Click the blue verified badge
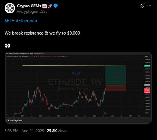 pos(56,6)
